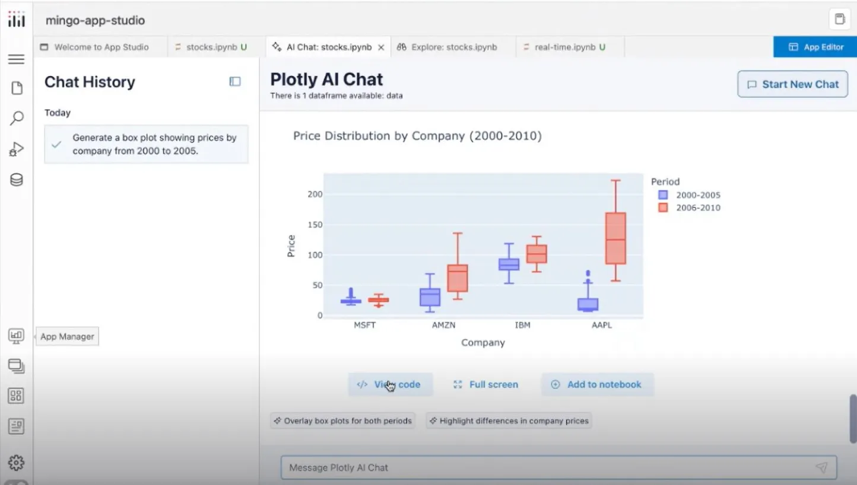Image resolution: width=857 pixels, height=485 pixels.
Task: Select 'Highlight differences in company prices' suggestion
Action: point(509,421)
